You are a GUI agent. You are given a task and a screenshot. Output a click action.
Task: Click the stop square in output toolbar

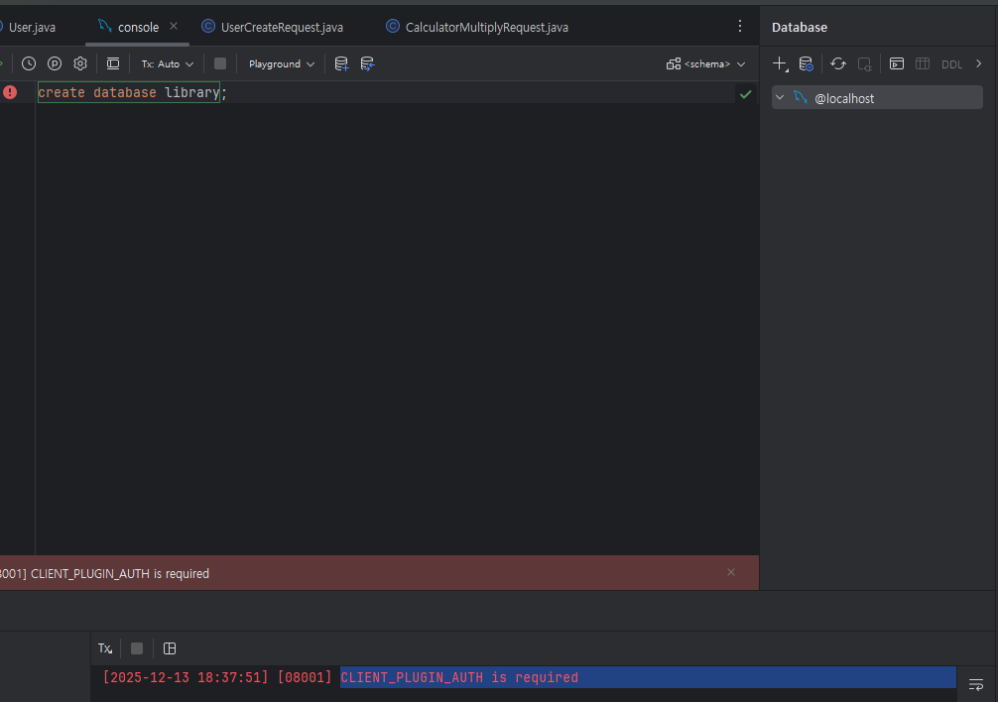point(137,648)
